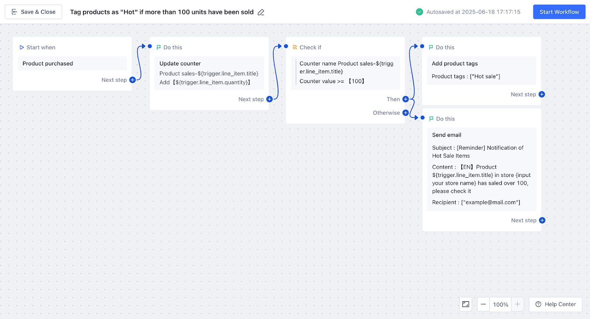Add next step after Add product tags
590x319 pixels.
click(x=542, y=94)
